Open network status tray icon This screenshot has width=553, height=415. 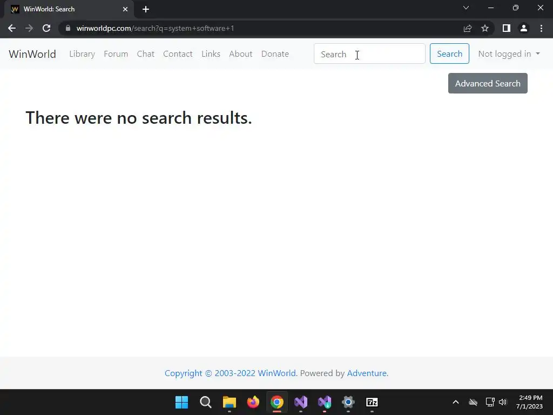click(490, 402)
